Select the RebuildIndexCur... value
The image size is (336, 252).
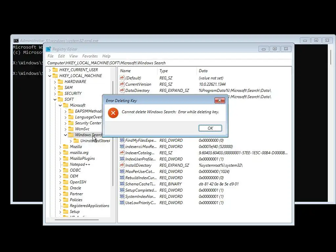[x=141, y=178]
